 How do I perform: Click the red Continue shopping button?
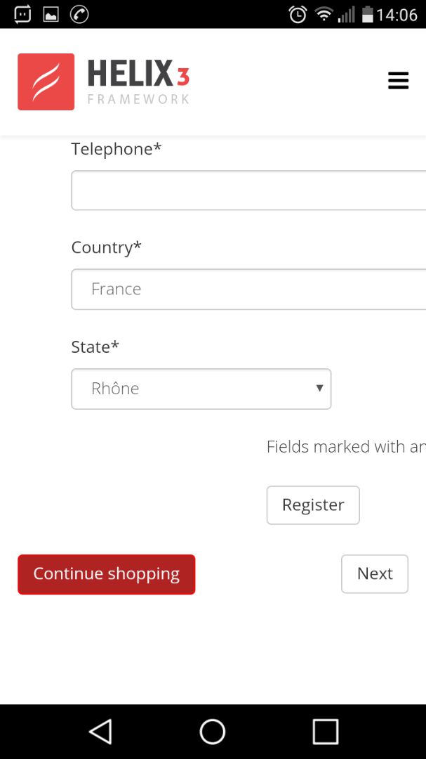[x=106, y=574]
